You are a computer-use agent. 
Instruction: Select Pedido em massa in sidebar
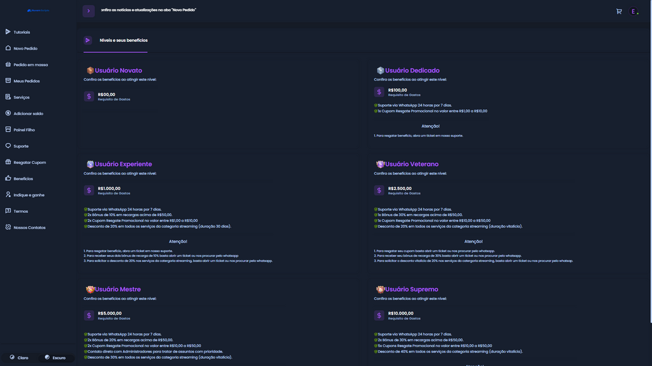point(31,65)
